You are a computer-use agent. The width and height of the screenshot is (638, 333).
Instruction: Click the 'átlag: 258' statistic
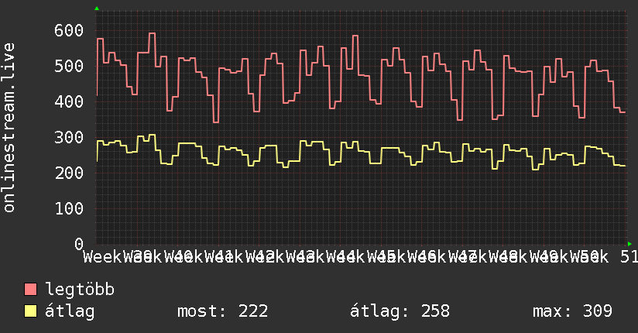400,311
